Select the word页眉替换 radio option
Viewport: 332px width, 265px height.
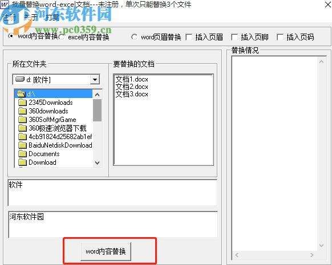coord(134,37)
